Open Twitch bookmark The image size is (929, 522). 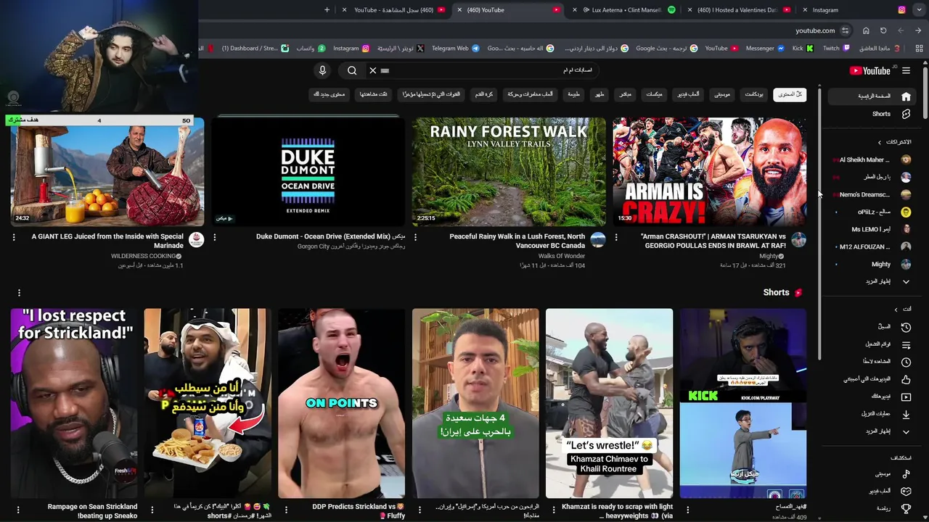835,49
